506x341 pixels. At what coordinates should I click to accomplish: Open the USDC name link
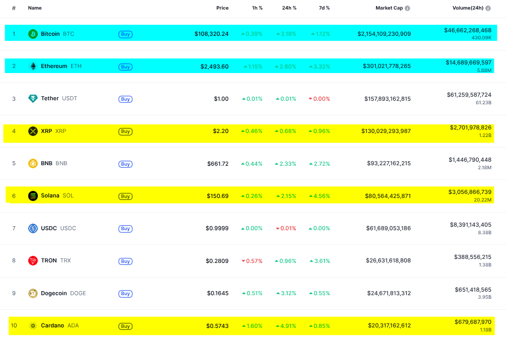pos(49,228)
